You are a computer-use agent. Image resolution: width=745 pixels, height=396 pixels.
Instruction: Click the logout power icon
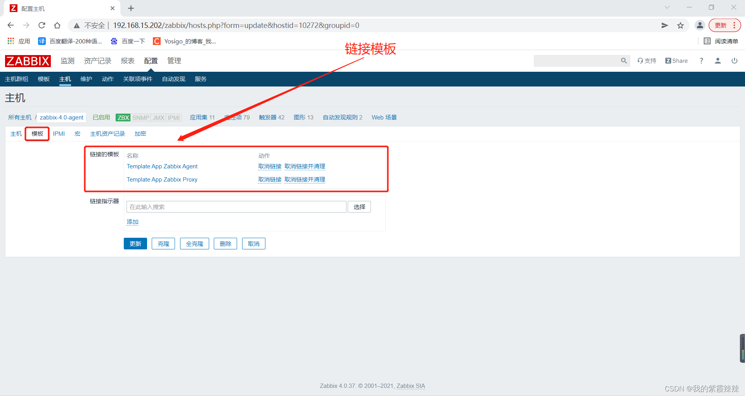click(735, 61)
